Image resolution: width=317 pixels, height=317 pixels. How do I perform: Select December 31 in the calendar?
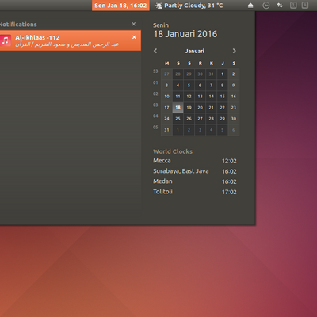point(212,74)
